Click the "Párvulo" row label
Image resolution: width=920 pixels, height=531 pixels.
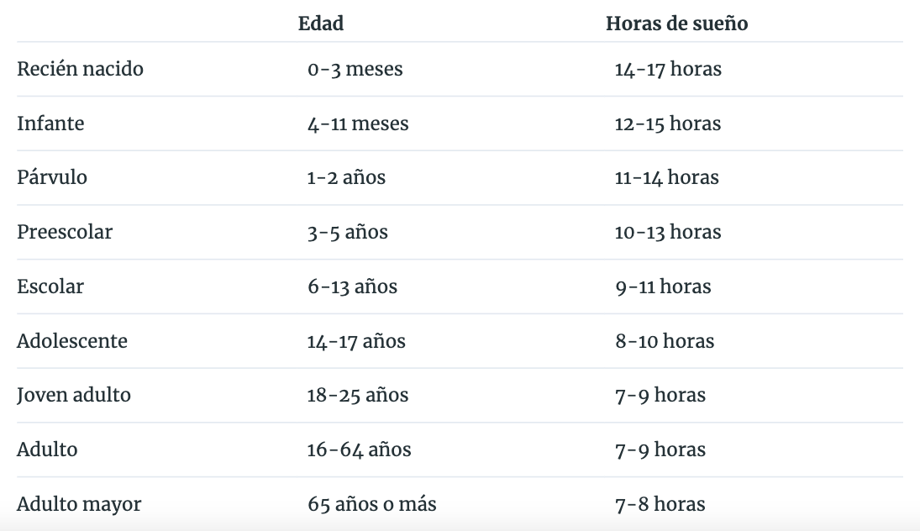pyautogui.click(x=52, y=177)
